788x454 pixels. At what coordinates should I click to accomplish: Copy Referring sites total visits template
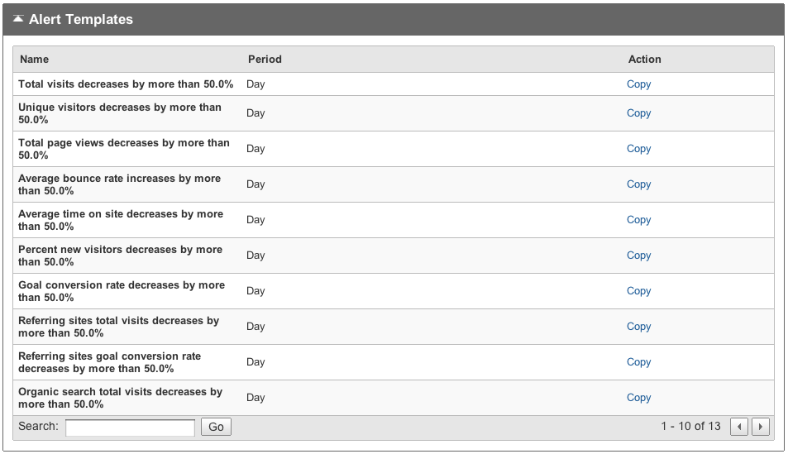pyautogui.click(x=638, y=327)
